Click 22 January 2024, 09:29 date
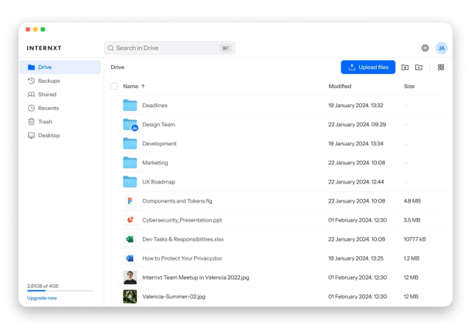 point(357,125)
